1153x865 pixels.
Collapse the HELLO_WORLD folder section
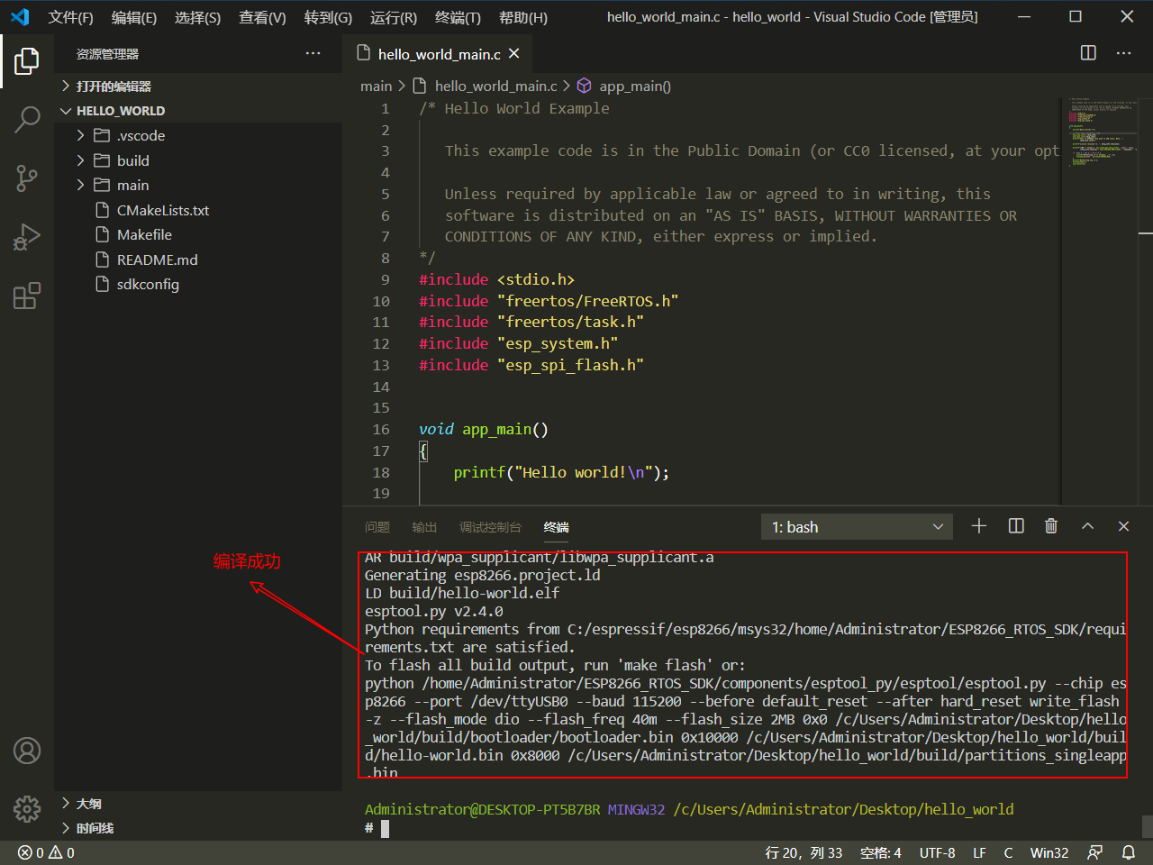(x=198, y=111)
